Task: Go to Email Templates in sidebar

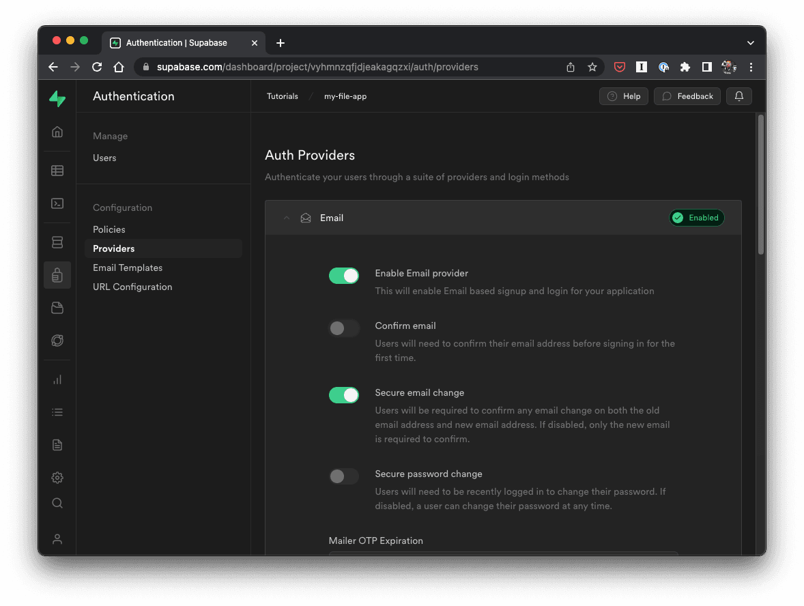Action: (128, 268)
